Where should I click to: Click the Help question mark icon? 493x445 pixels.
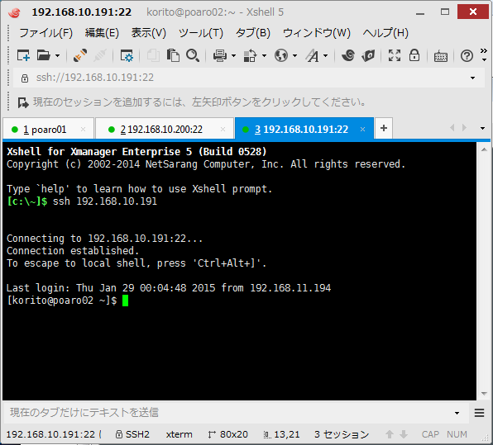(x=467, y=56)
